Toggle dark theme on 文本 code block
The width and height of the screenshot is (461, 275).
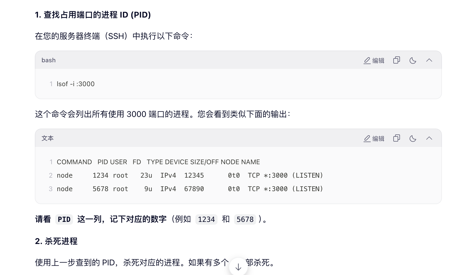point(413,138)
